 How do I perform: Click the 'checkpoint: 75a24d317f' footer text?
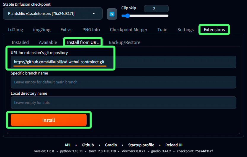(x=195, y=151)
